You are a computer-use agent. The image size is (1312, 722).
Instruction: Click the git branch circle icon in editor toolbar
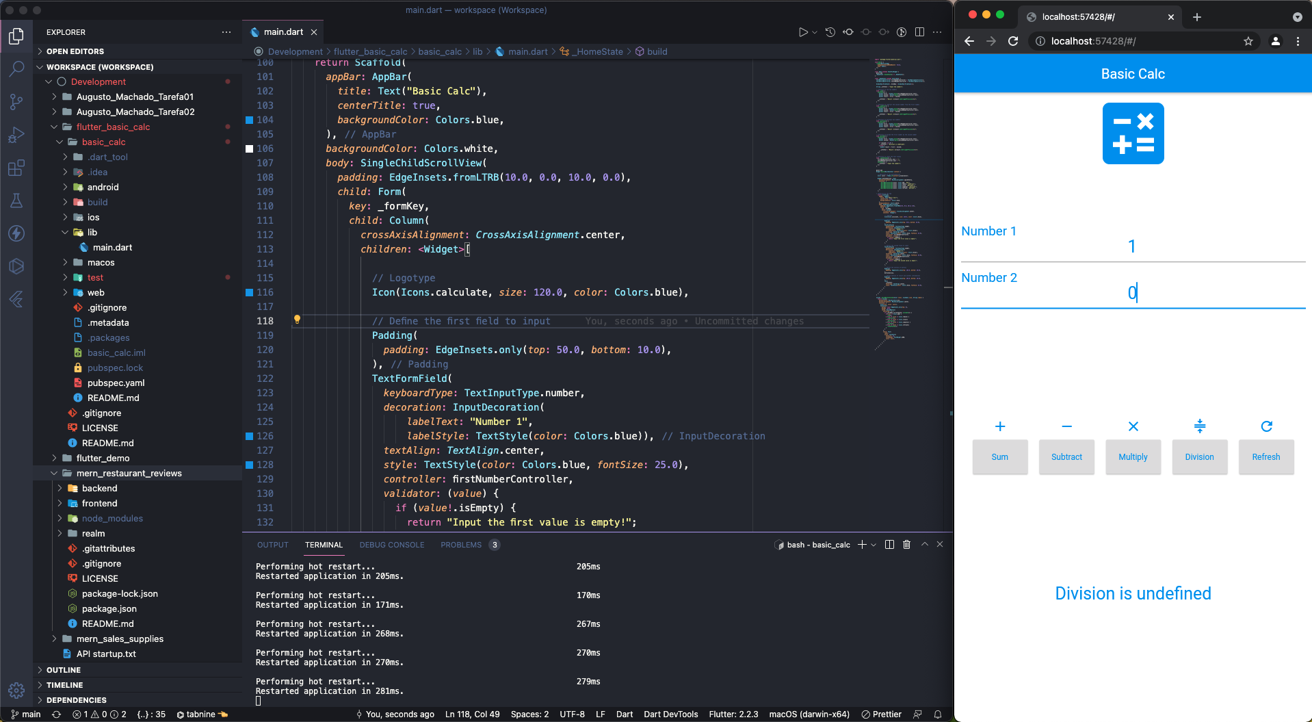coord(902,32)
